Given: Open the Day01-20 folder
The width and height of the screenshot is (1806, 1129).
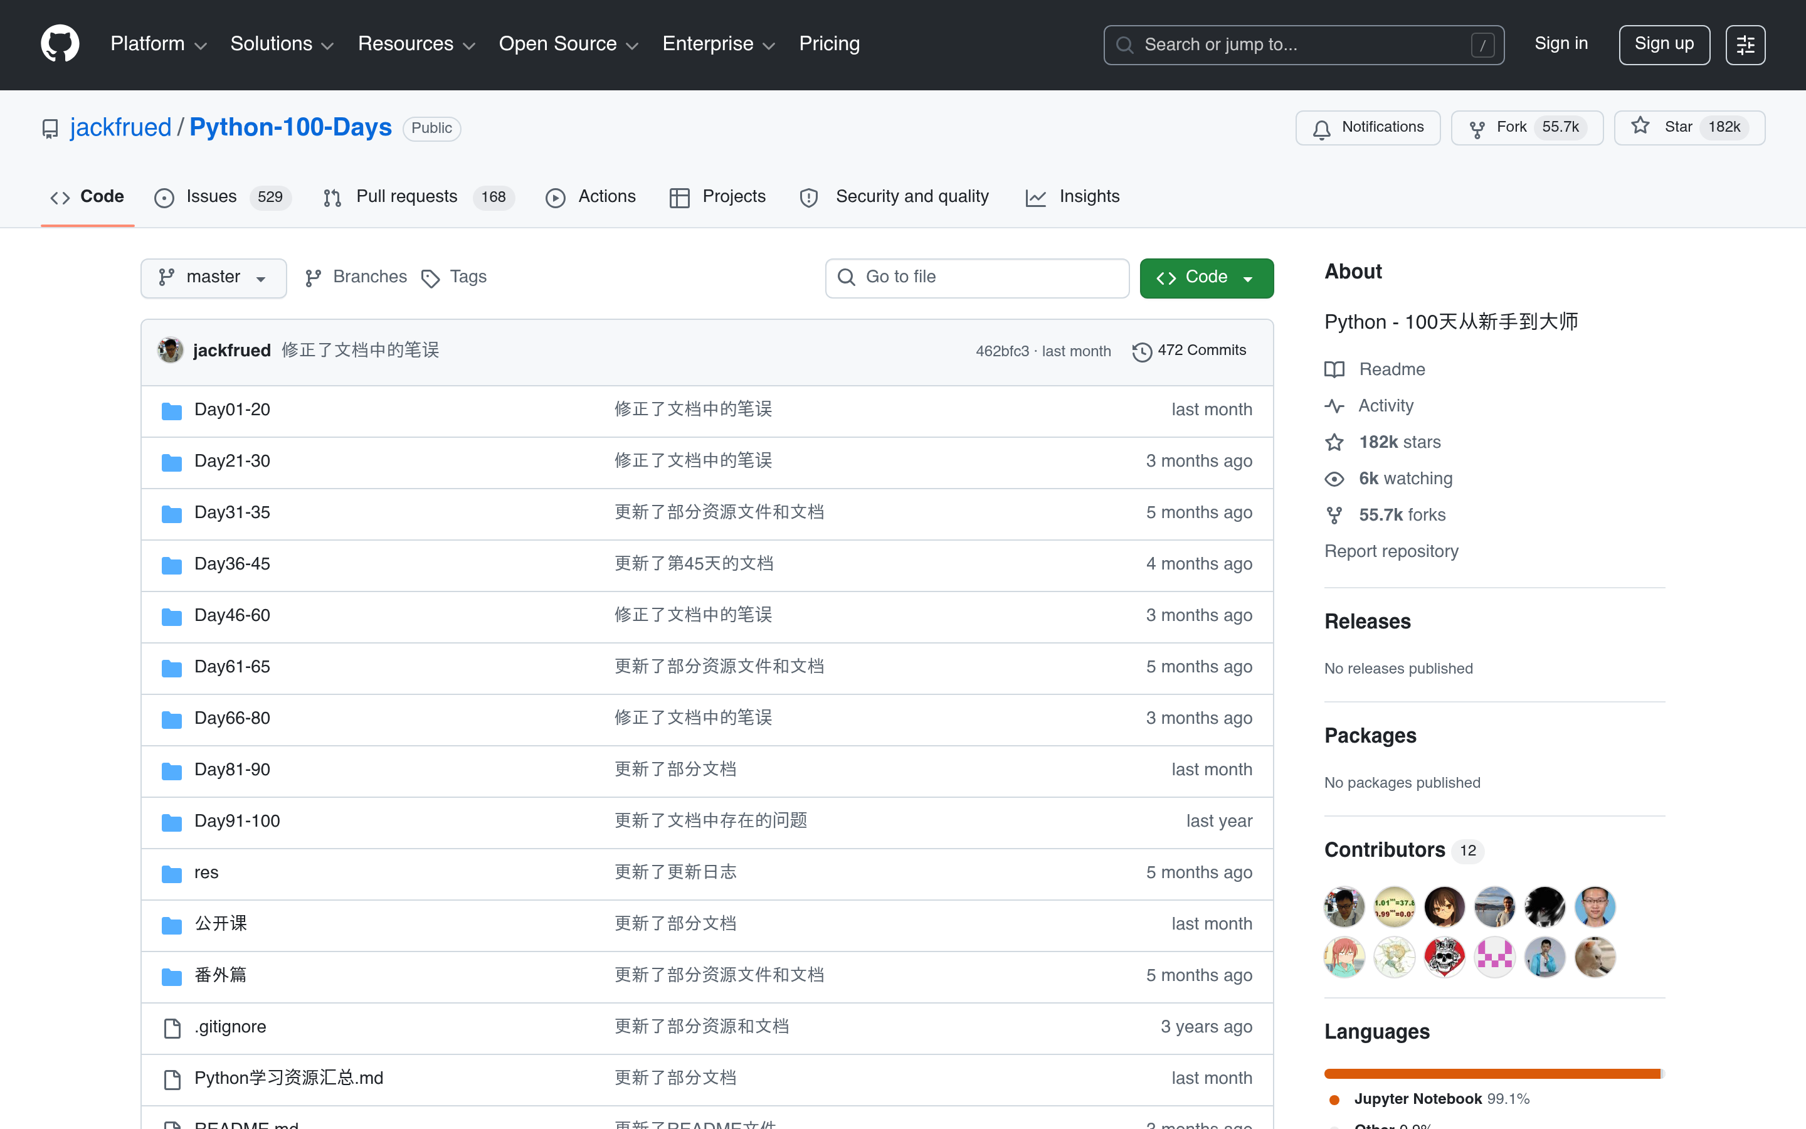Looking at the screenshot, I should click(232, 410).
